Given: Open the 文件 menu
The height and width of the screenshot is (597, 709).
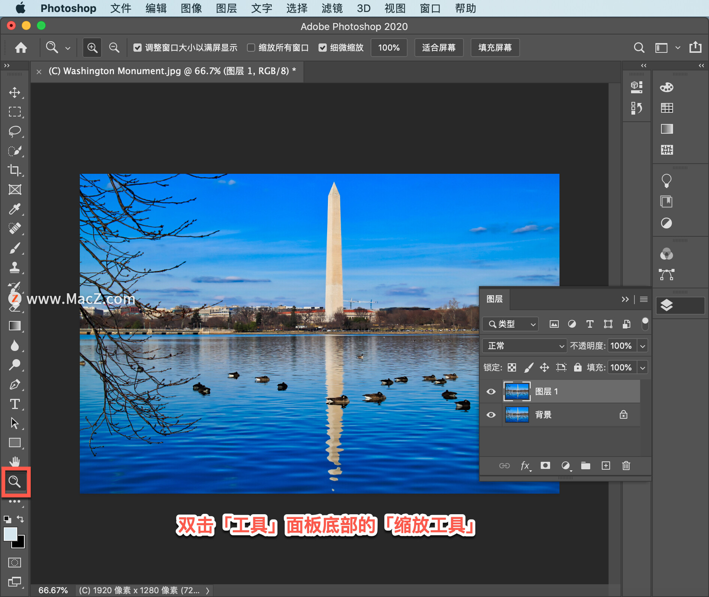Looking at the screenshot, I should click(x=121, y=8).
